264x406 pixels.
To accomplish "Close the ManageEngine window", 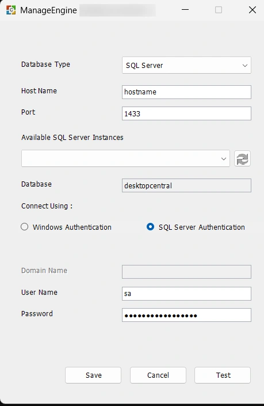I will [x=252, y=10].
